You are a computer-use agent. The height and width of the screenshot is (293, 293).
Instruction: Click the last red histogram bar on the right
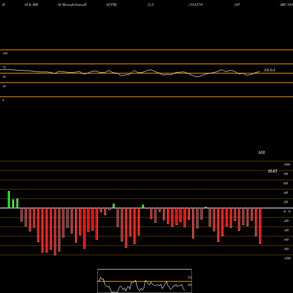click(x=260, y=226)
